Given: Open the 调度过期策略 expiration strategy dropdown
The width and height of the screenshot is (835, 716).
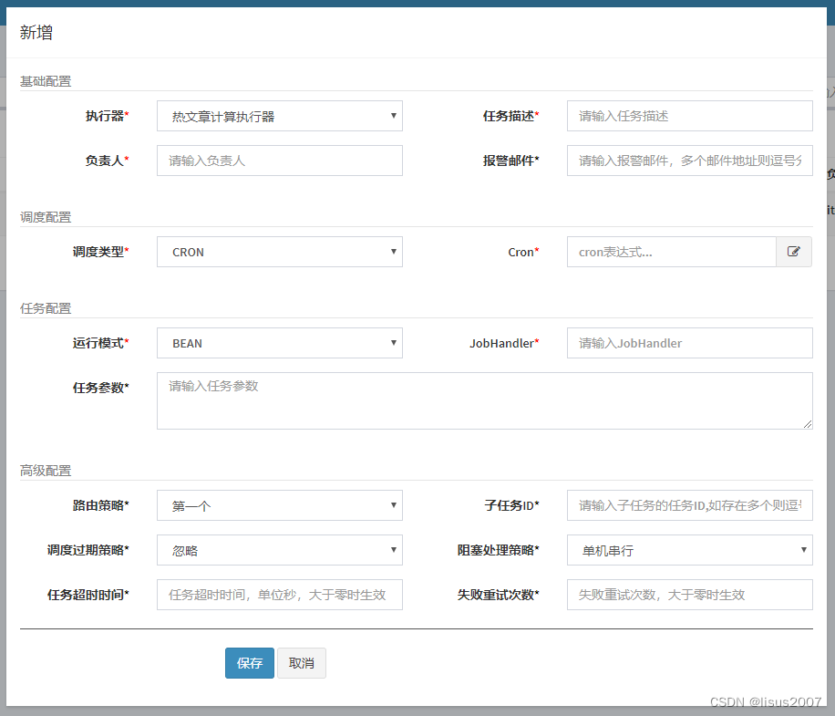Looking at the screenshot, I should click(279, 550).
